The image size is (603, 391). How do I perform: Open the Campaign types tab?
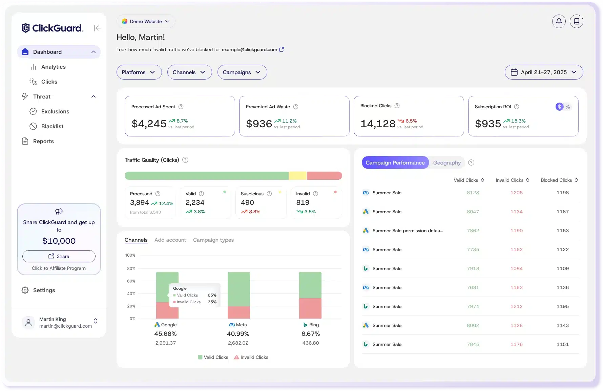coord(213,240)
